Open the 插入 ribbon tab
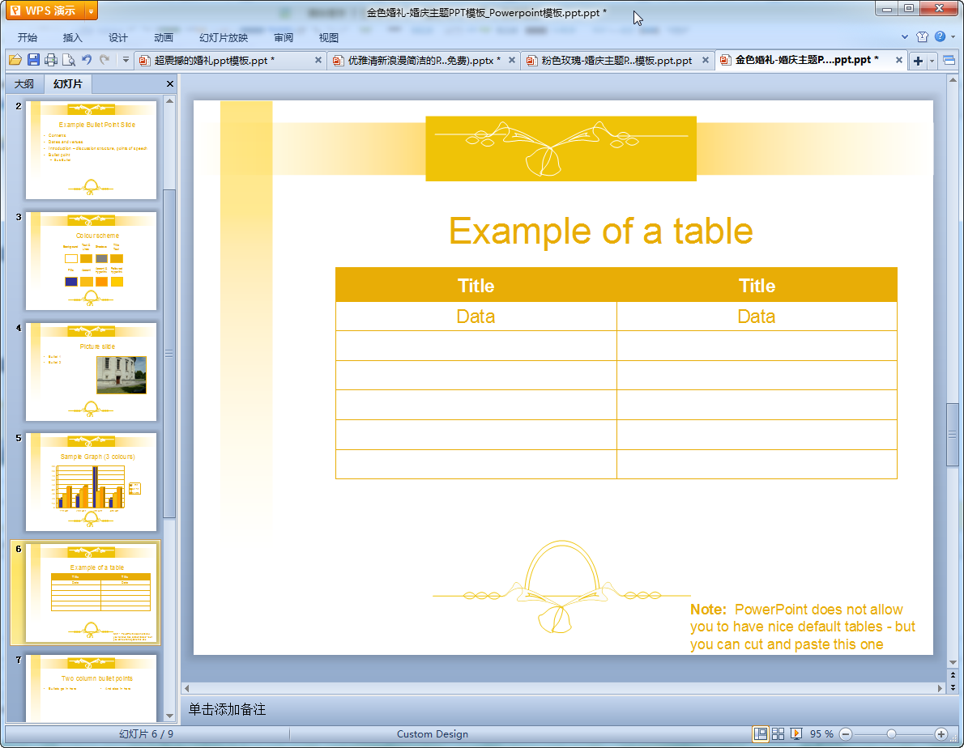The width and height of the screenshot is (964, 748). point(73,37)
